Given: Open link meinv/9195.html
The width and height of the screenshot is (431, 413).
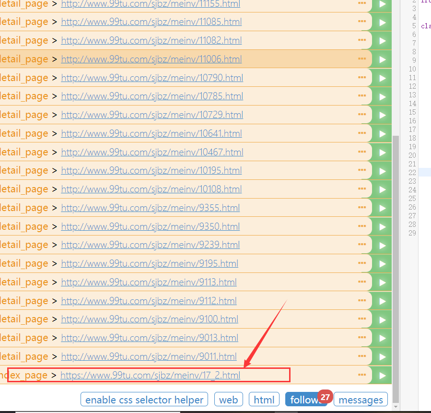Looking at the screenshot, I should pos(150,264).
